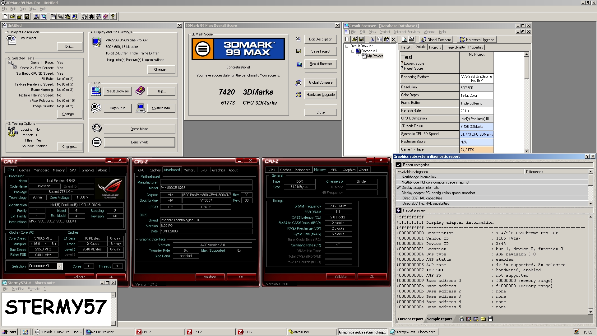Click the Demo Mode ring icon in 3DMark toolbar

pos(84,16)
